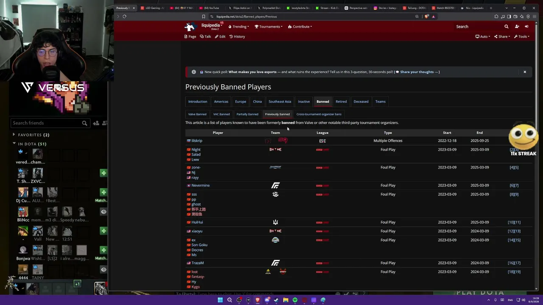Click the plus button in Bonjwa row
The image size is (543, 305).
(104, 250)
